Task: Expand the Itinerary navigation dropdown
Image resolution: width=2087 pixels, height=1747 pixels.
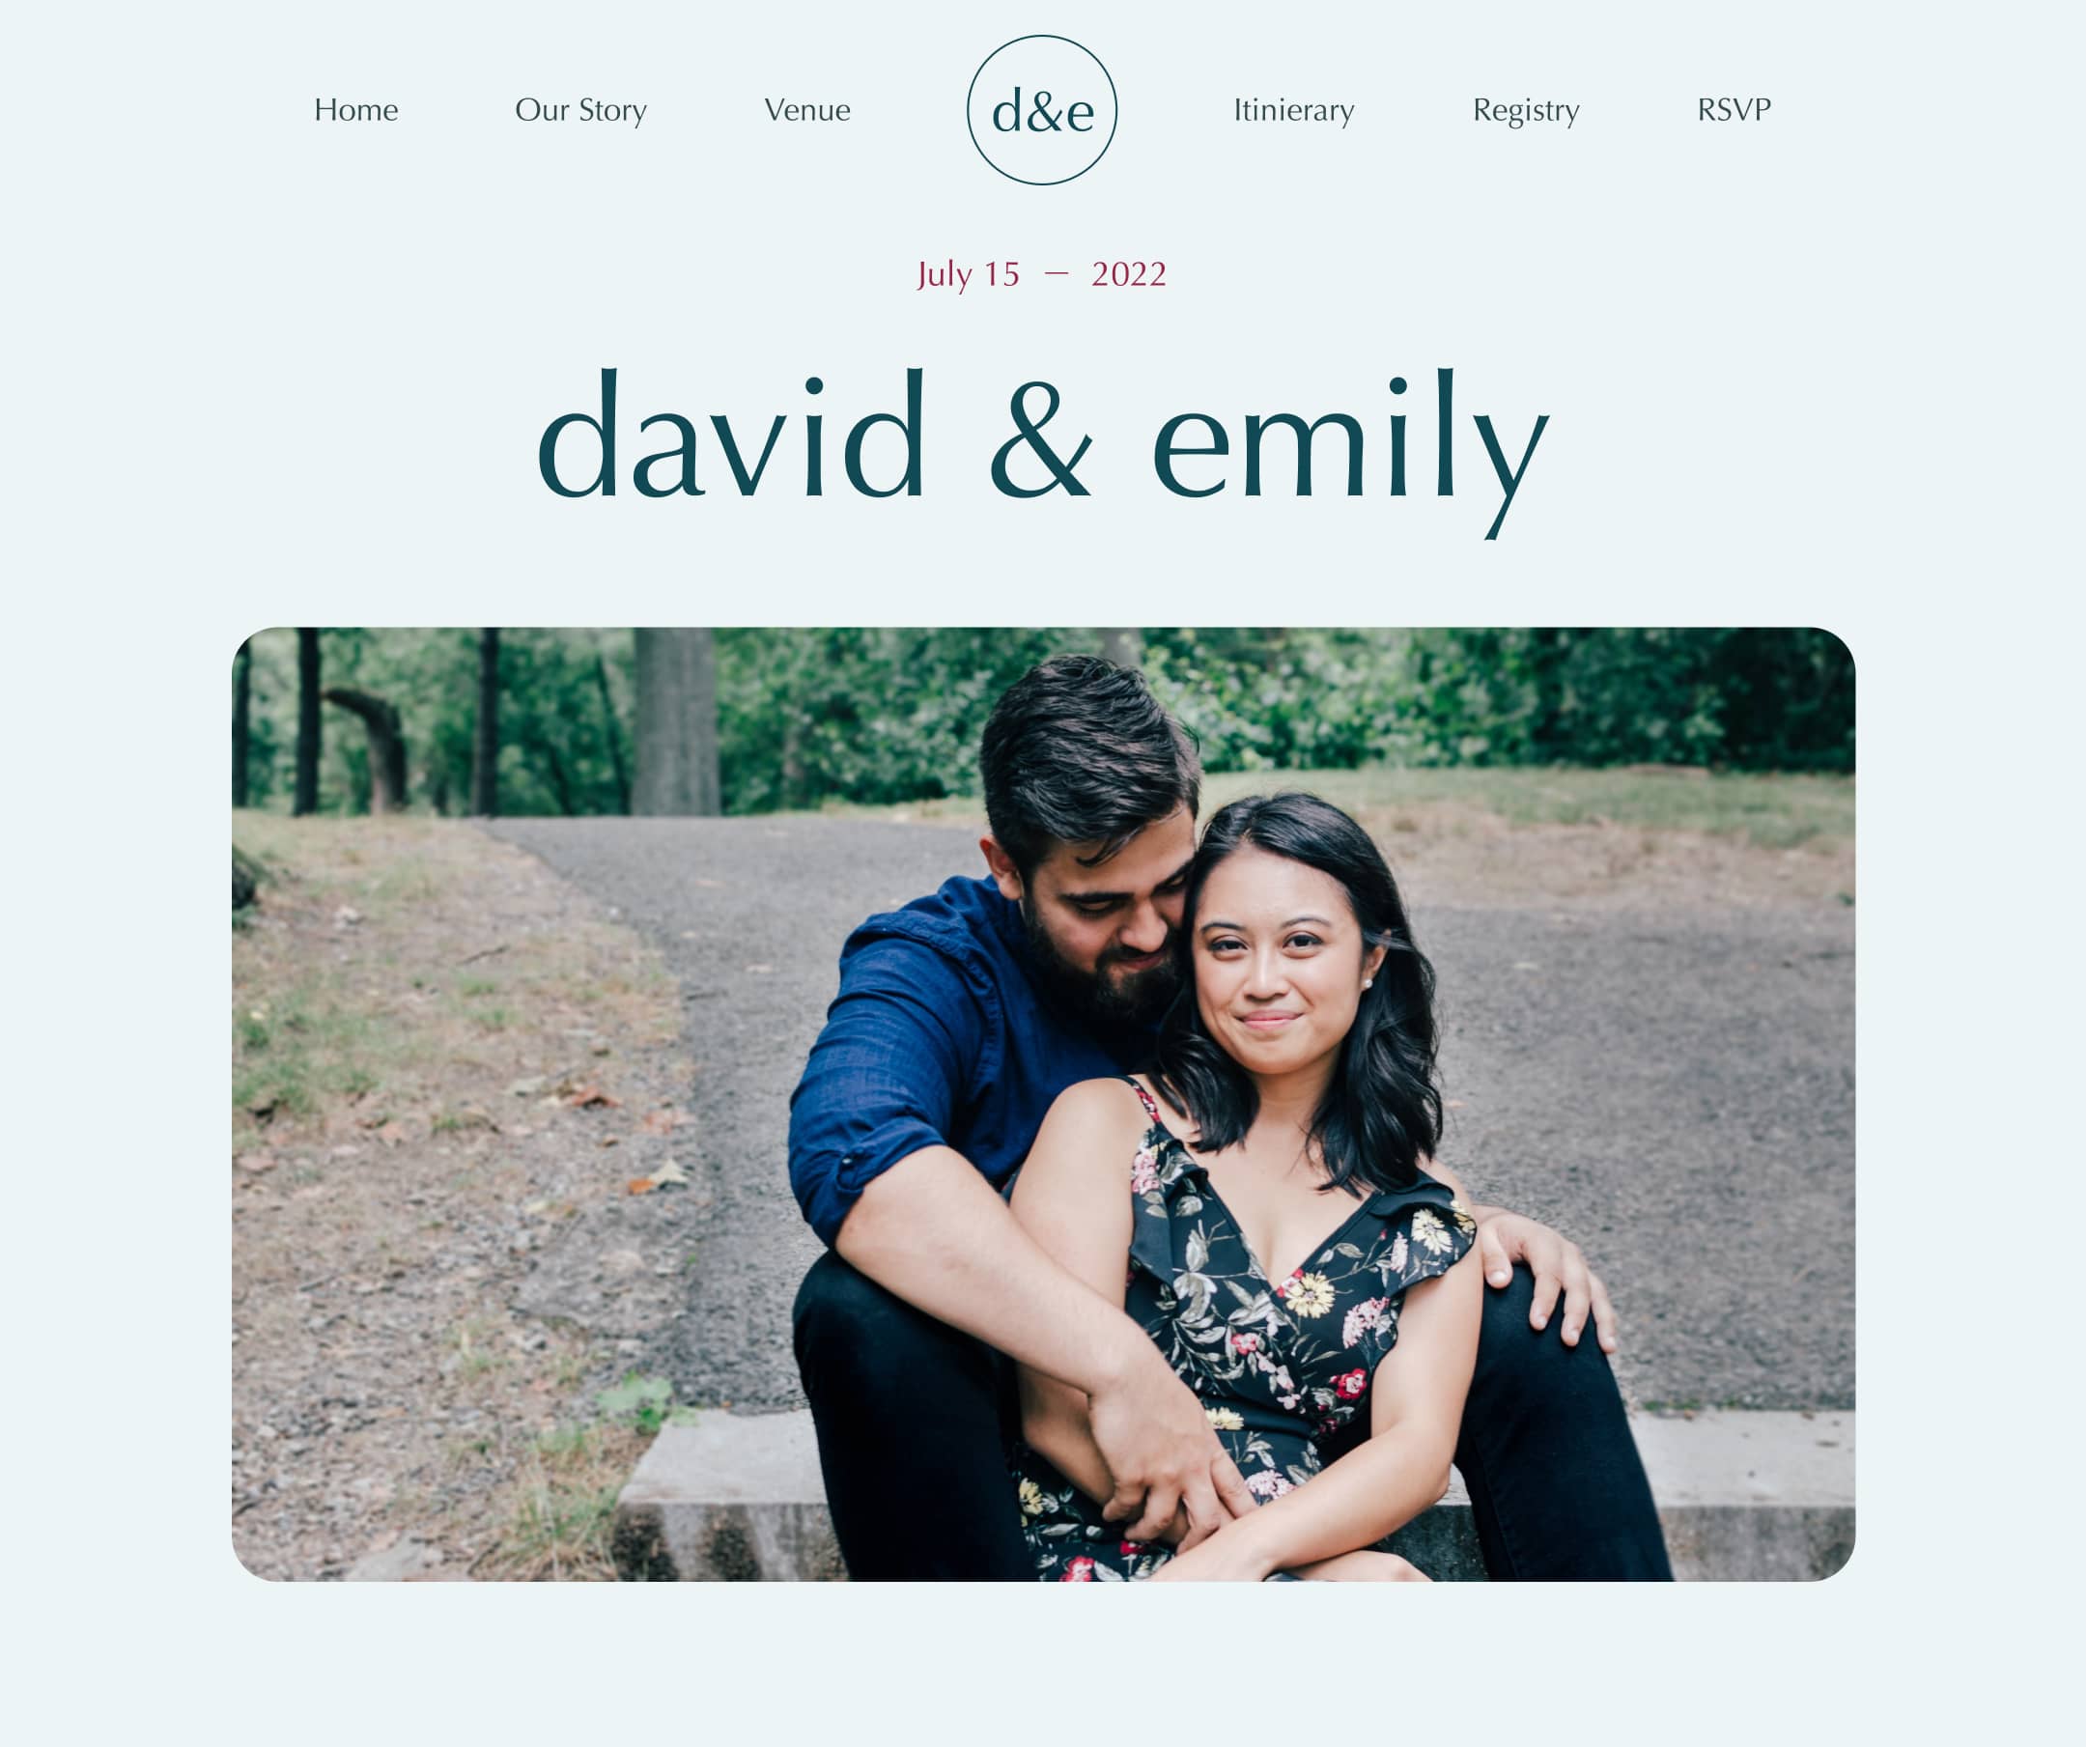Action: [x=1291, y=109]
